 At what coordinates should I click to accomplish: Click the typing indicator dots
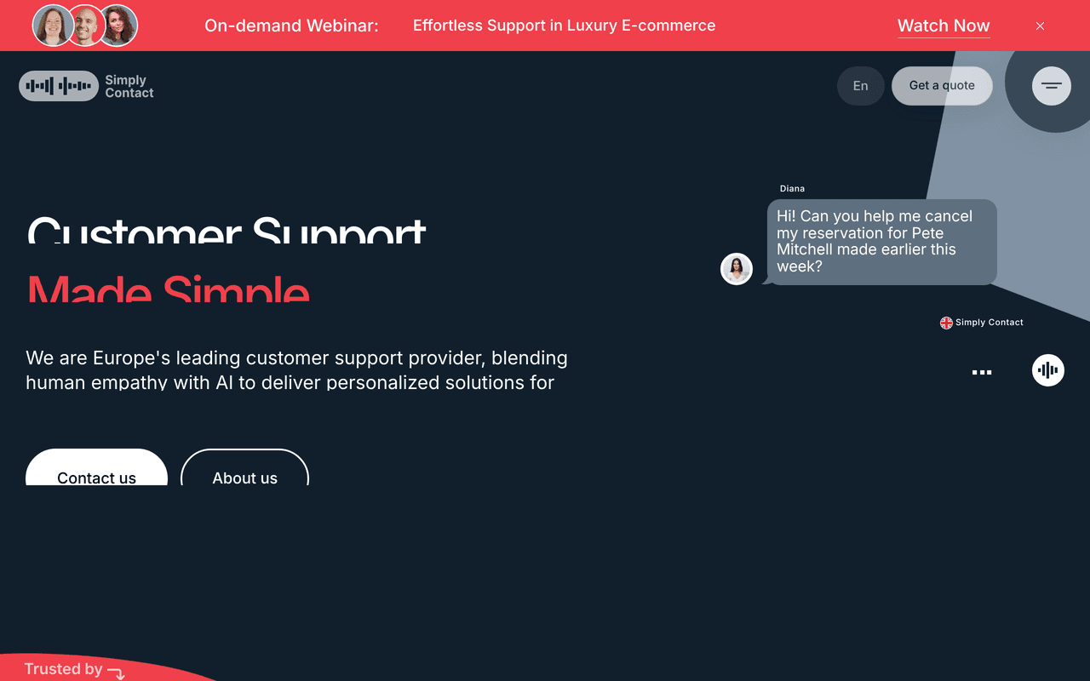click(x=982, y=372)
